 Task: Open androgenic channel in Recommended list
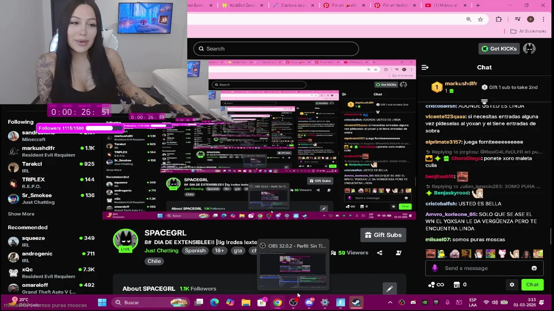(x=51, y=257)
